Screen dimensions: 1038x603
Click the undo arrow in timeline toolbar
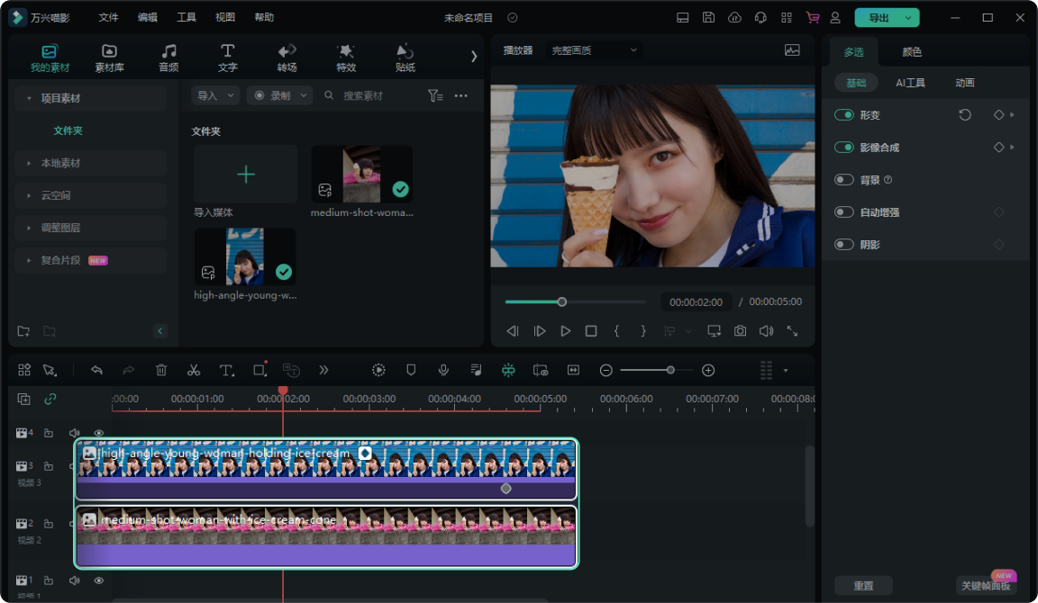pyautogui.click(x=96, y=370)
